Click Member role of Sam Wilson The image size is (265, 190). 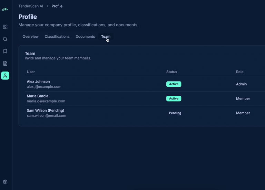(243, 113)
